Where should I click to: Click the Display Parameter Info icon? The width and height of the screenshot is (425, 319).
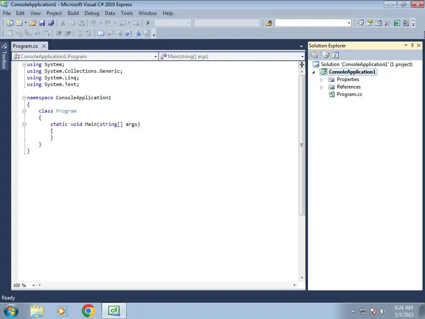click(x=19, y=33)
